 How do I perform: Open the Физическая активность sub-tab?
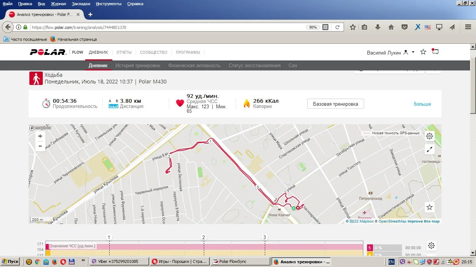(194, 65)
